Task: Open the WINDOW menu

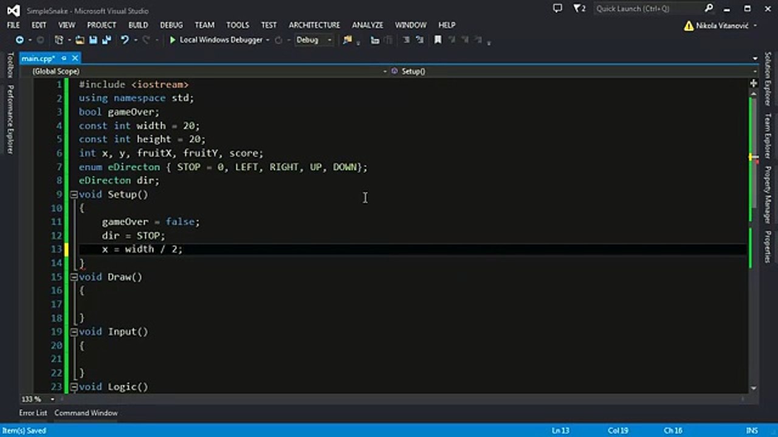Action: coord(411,25)
